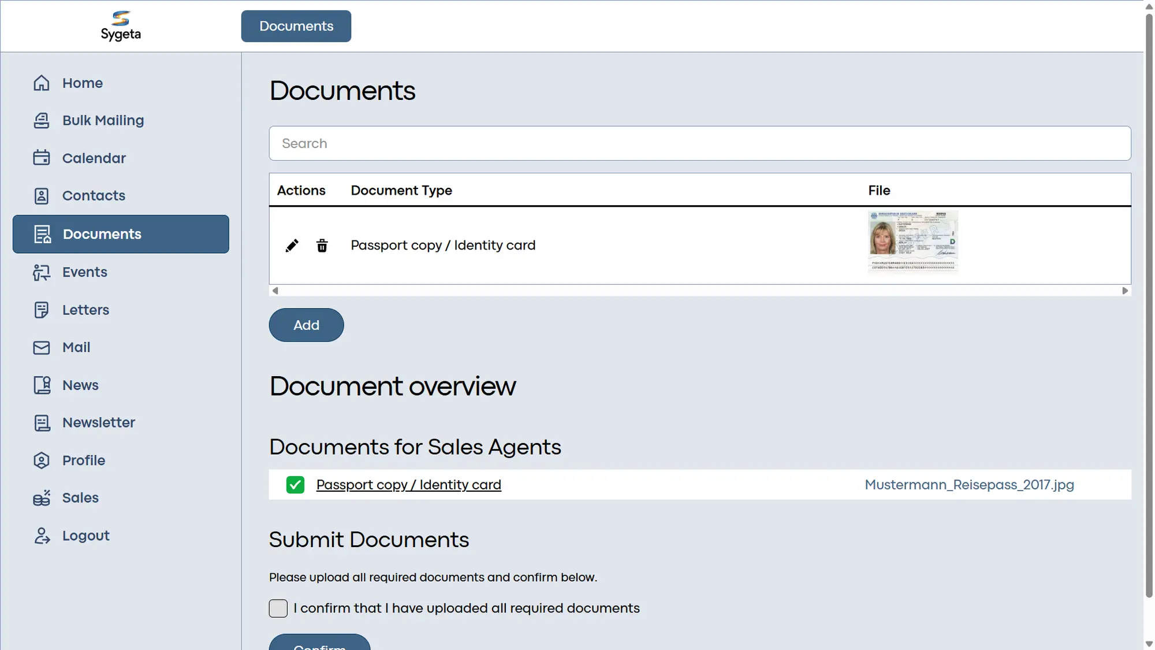Select the edit pencil icon for Passport copy
This screenshot has width=1155, height=650.
(292, 245)
